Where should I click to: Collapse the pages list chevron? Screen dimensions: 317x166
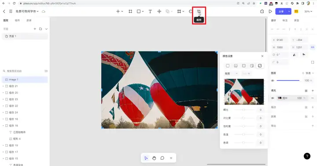click(x=46, y=29)
